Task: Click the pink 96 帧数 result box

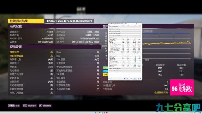Action: point(182,87)
